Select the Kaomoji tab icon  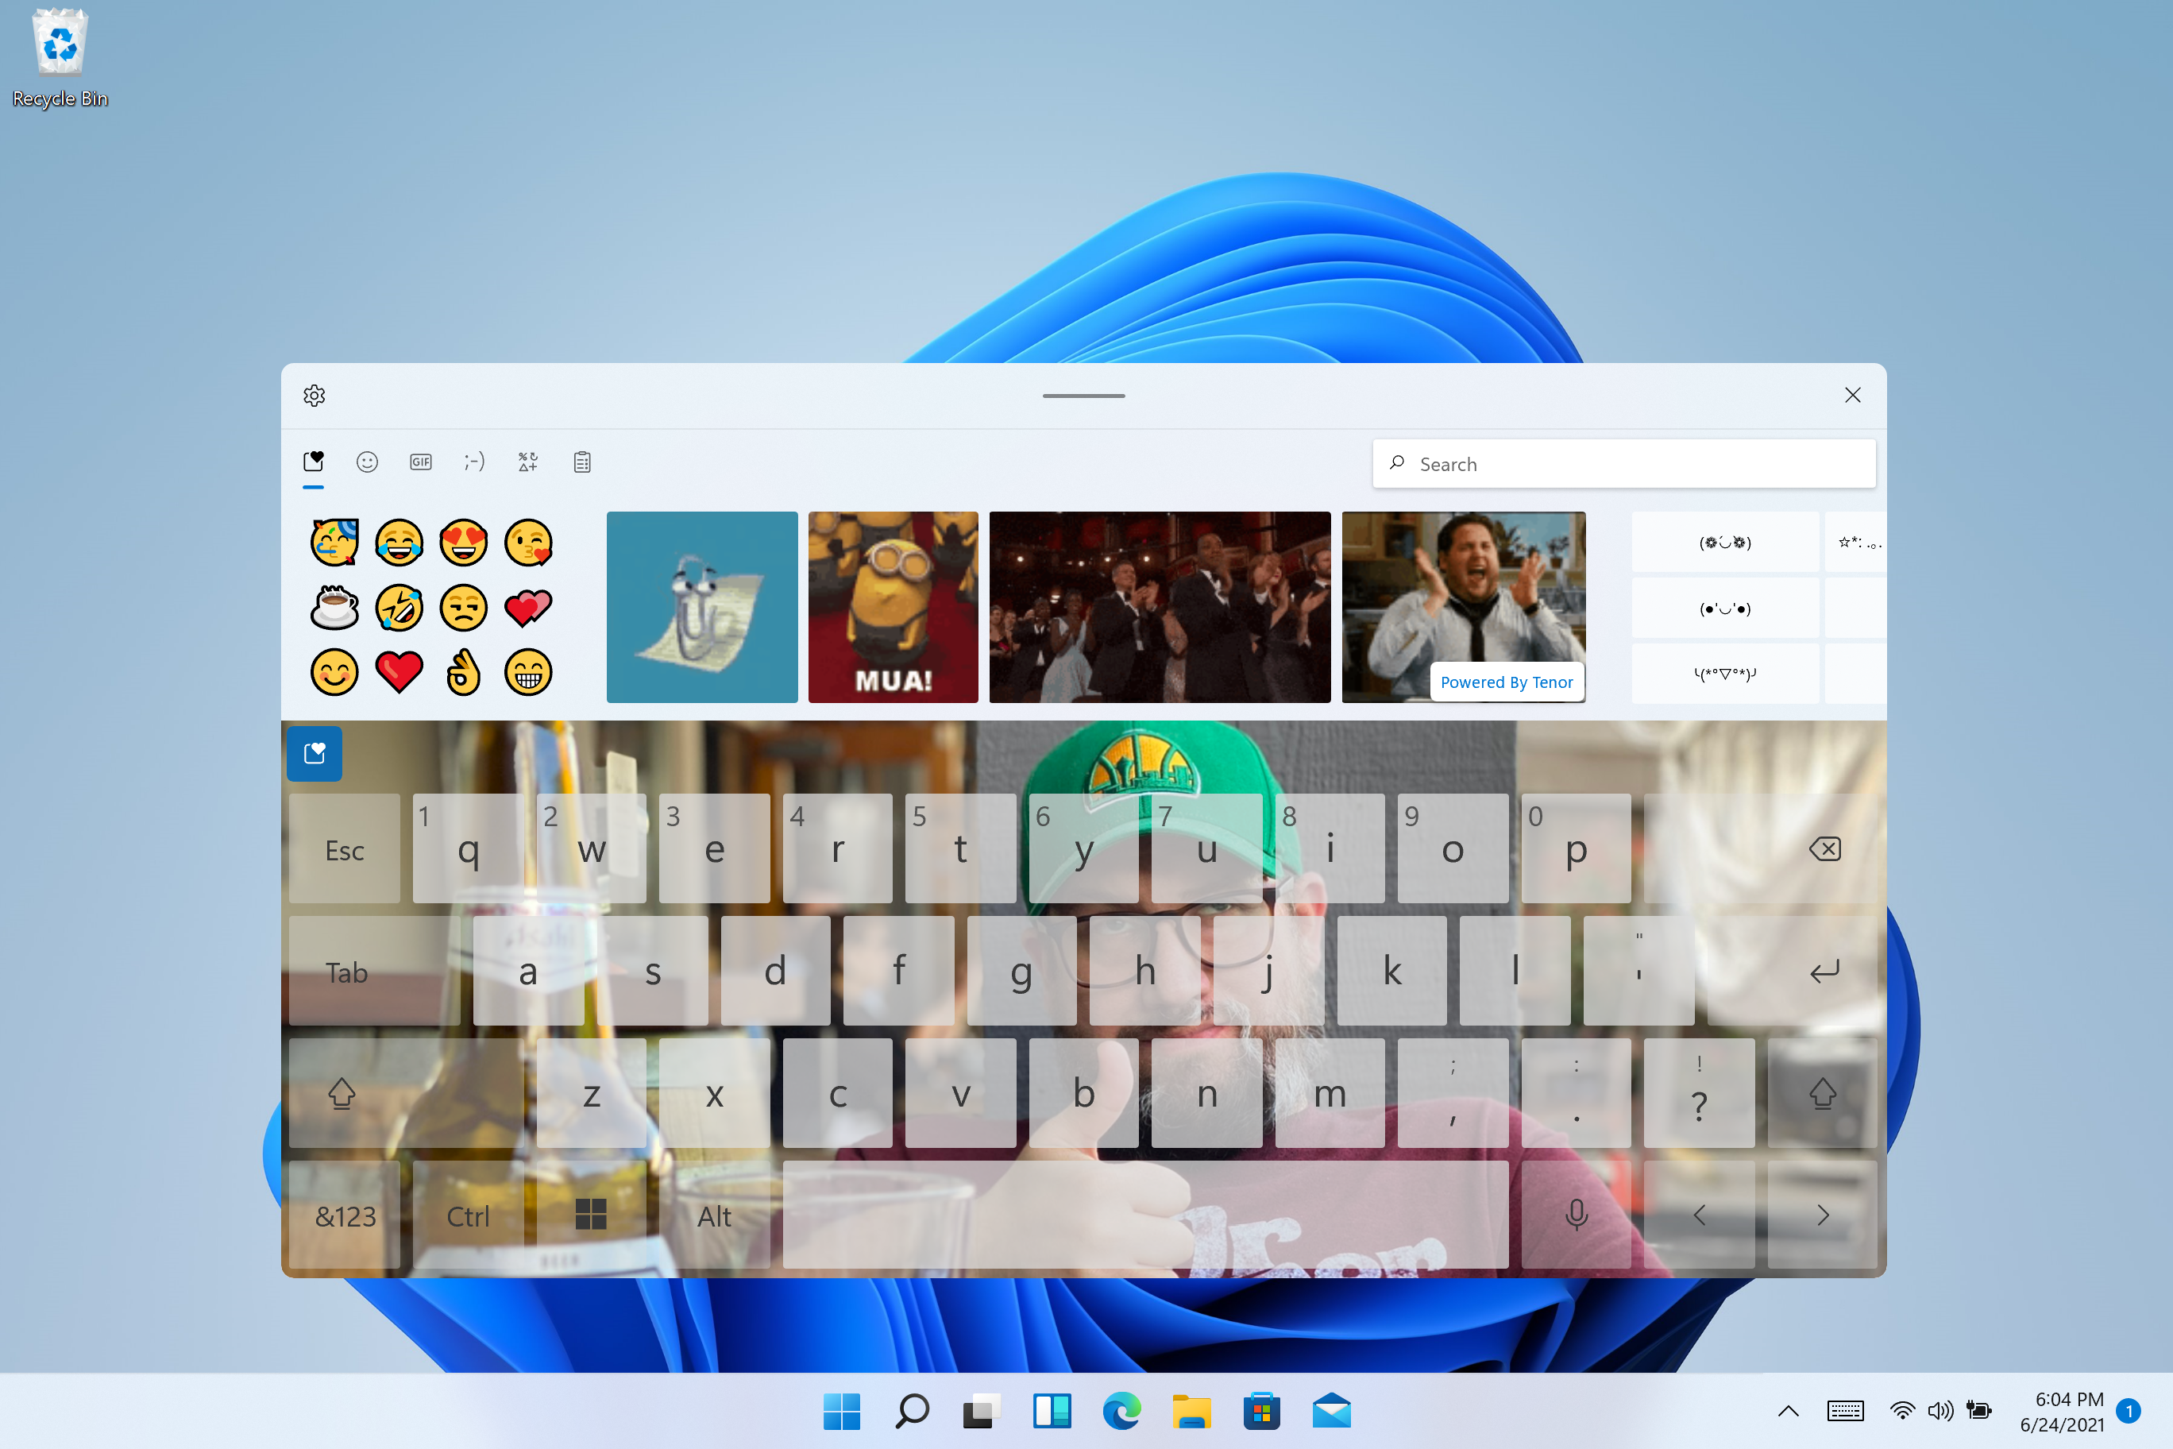pyautogui.click(x=473, y=461)
